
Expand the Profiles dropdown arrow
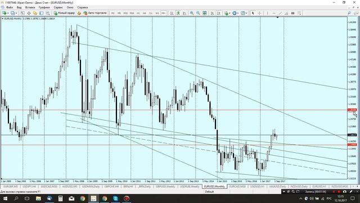tap(16, 13)
